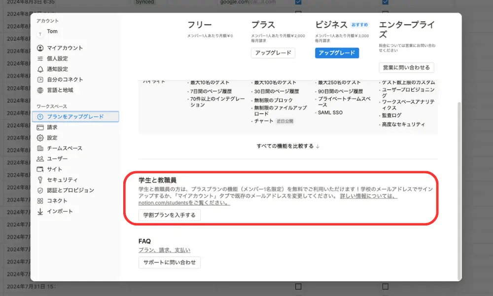This screenshot has width=493, height=296.
Task: Click サポートに問い合わせる button
Action: click(x=170, y=262)
